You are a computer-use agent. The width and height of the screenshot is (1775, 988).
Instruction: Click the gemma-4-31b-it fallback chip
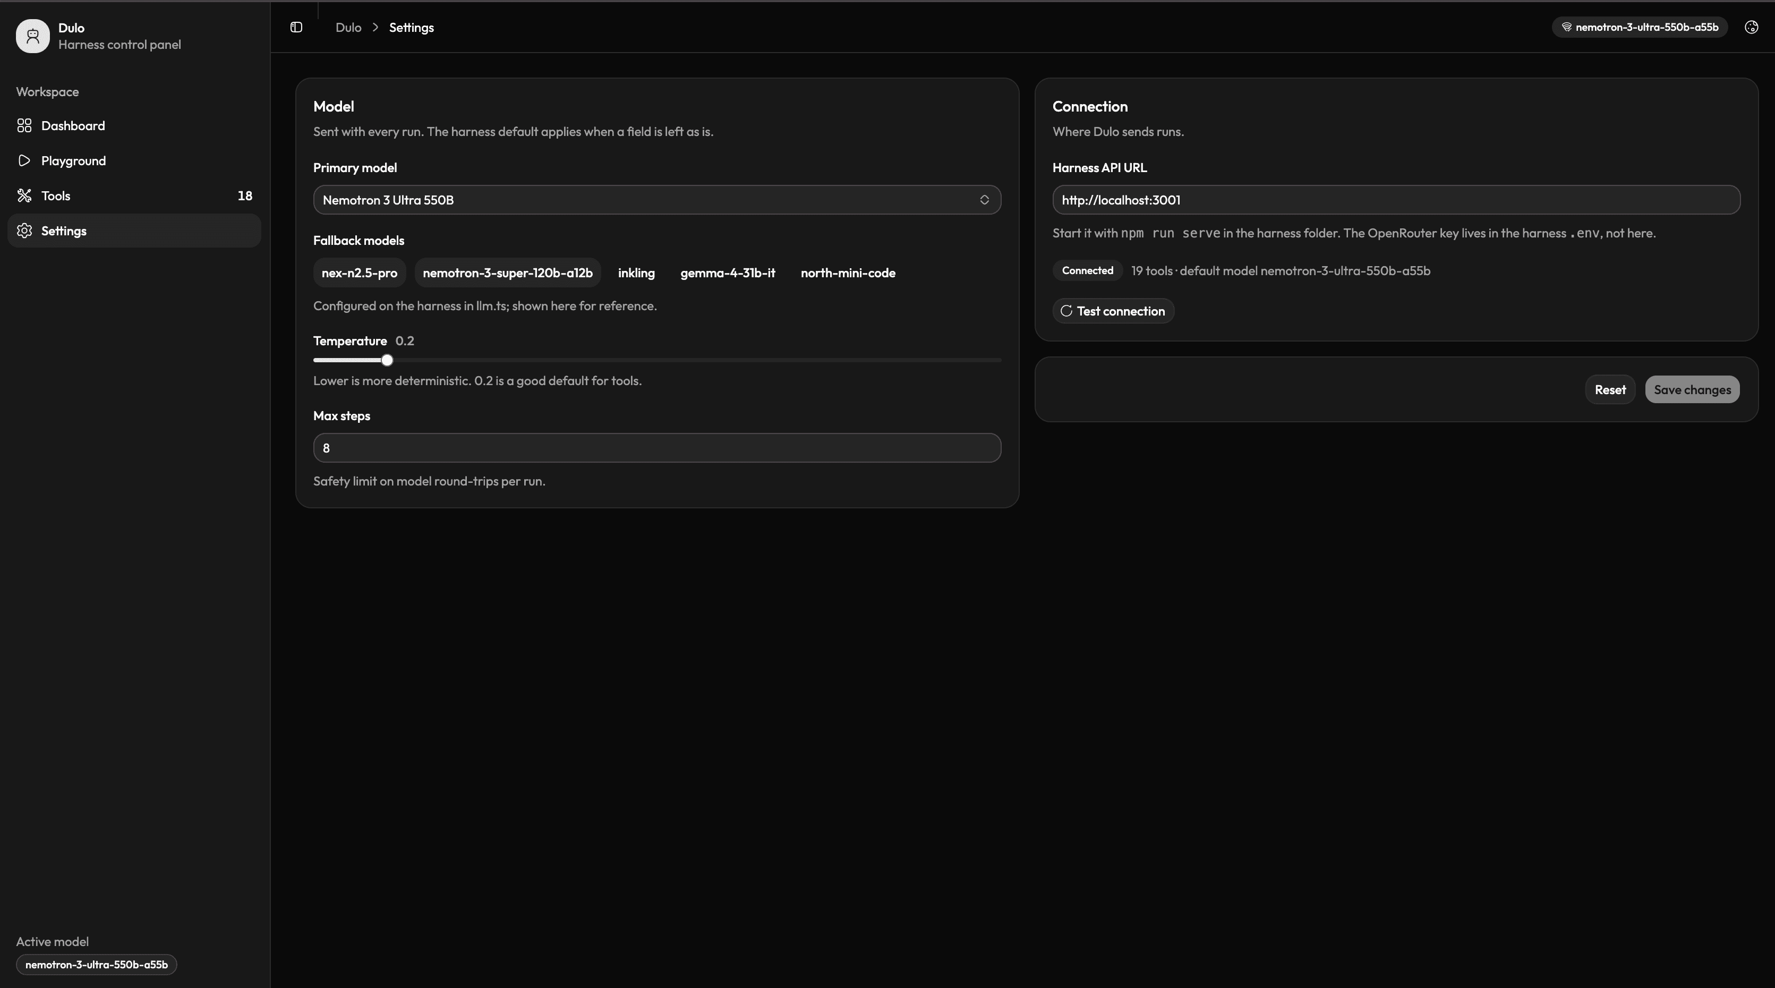click(x=728, y=273)
